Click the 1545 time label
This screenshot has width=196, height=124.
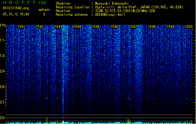pyautogui.click(x=96, y=26)
